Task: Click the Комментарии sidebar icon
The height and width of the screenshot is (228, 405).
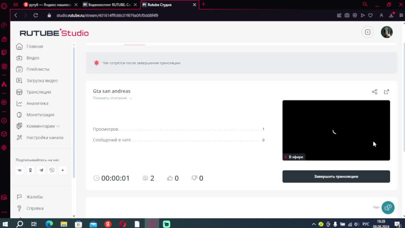Action: (x=19, y=126)
